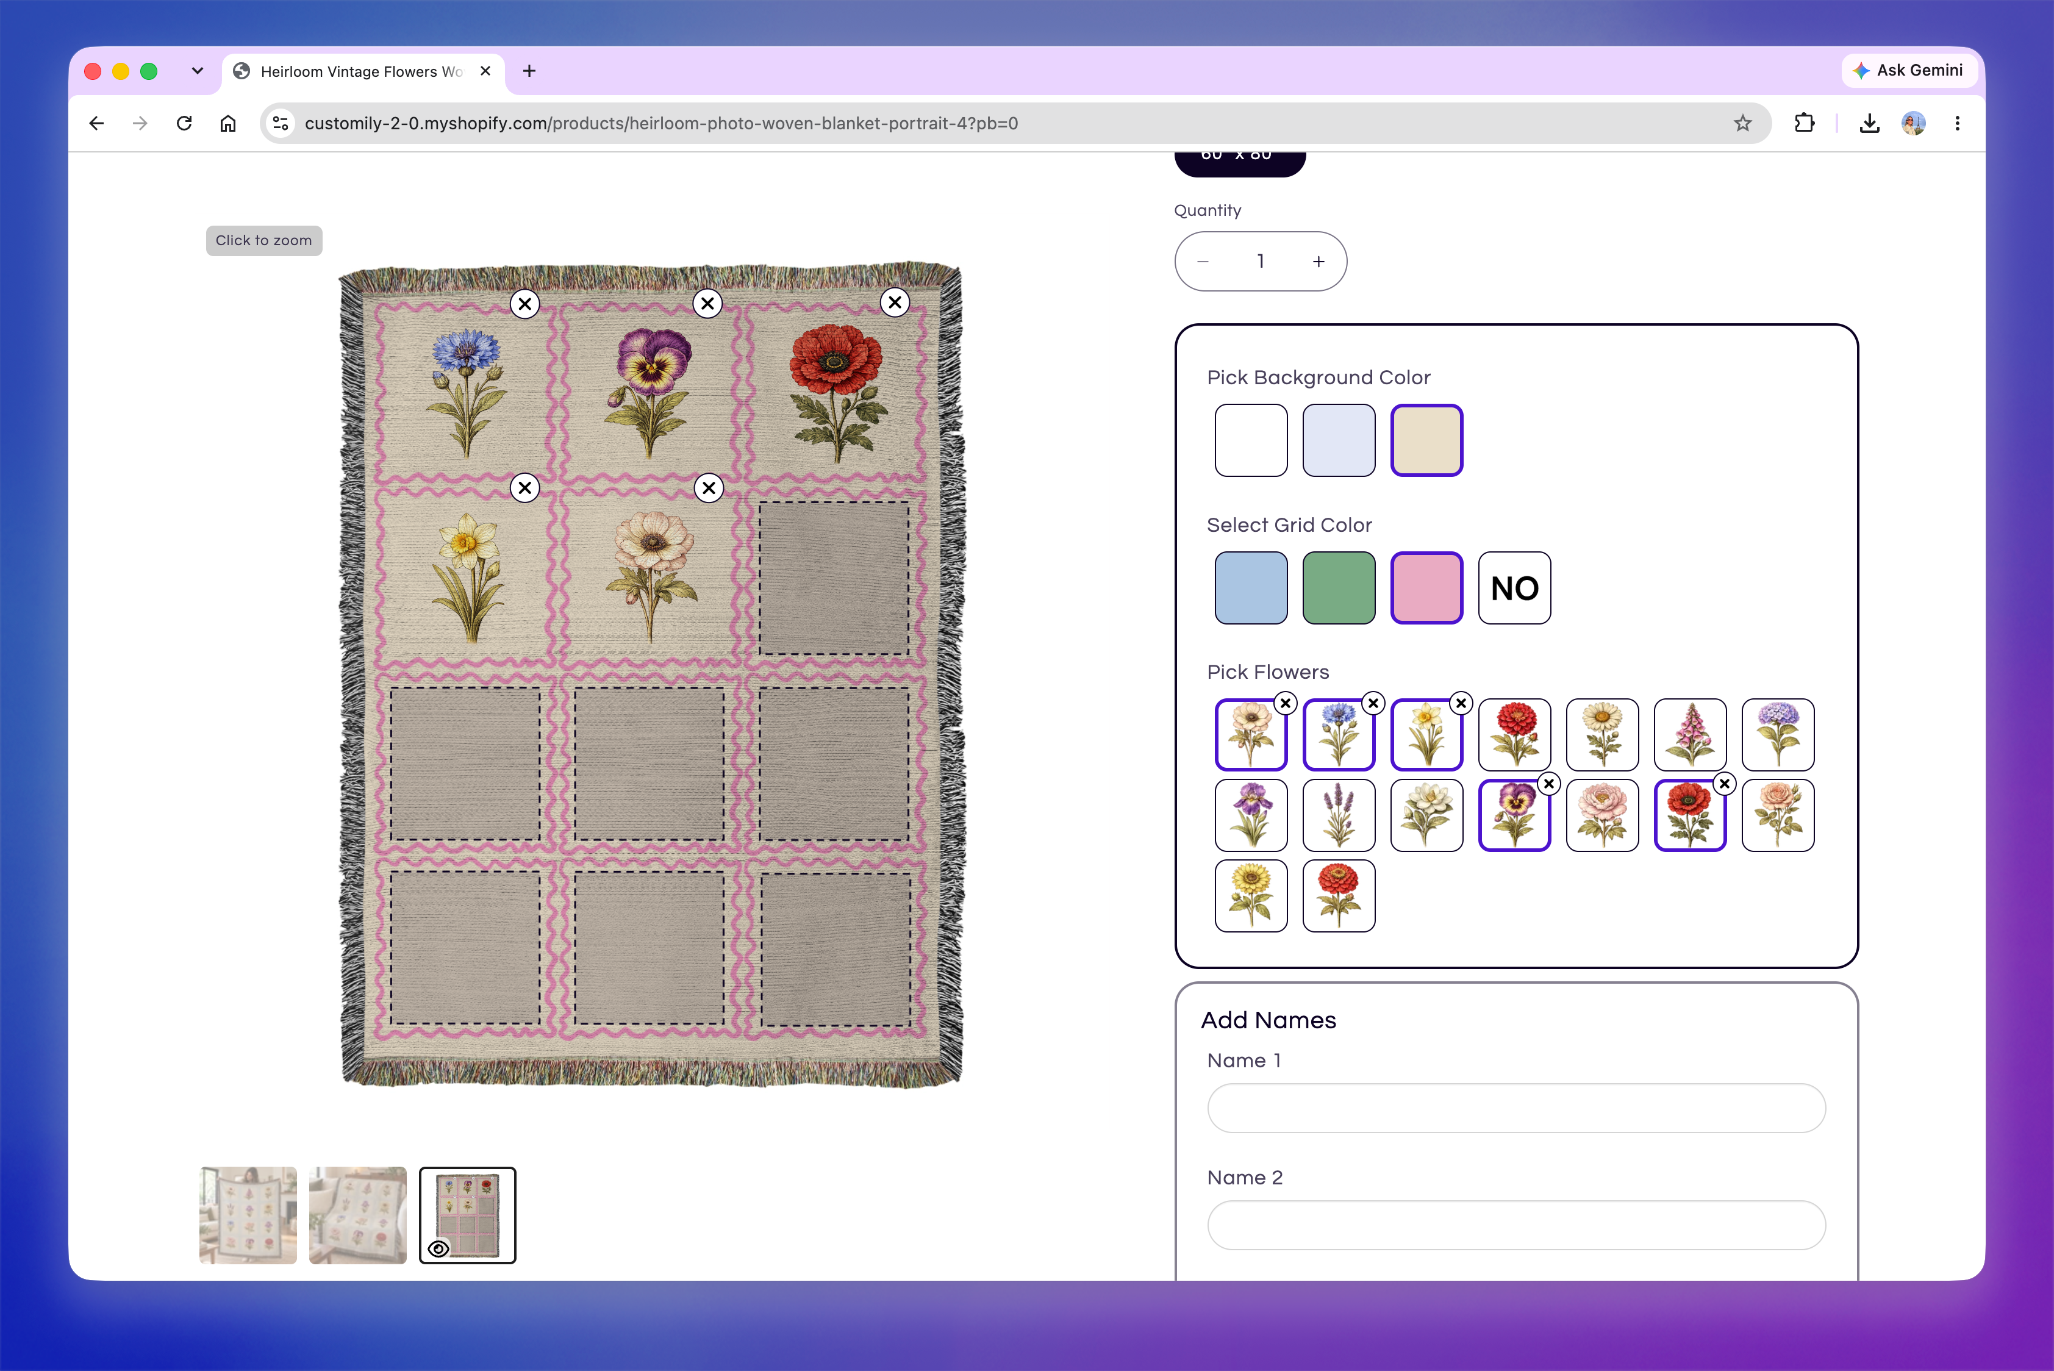Add the red zinnia in the last row
Screen dimensions: 2054x1371
(x=1339, y=895)
